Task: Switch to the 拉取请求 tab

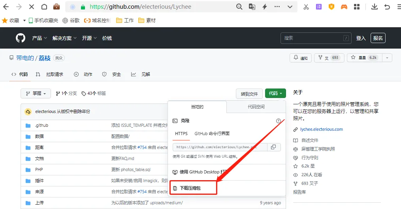Action: tap(49, 74)
